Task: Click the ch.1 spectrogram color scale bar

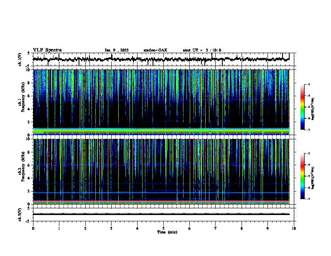Action: click(302, 107)
